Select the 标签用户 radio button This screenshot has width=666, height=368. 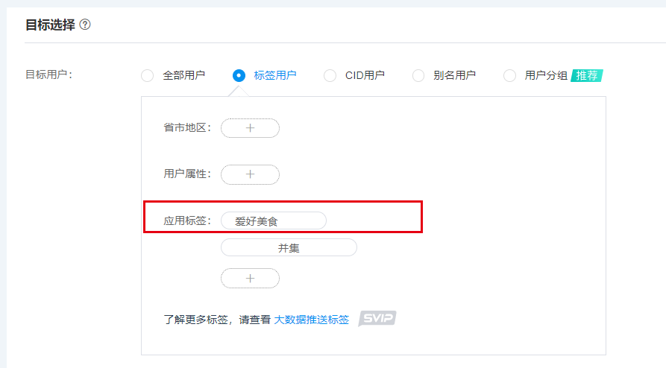tap(239, 75)
